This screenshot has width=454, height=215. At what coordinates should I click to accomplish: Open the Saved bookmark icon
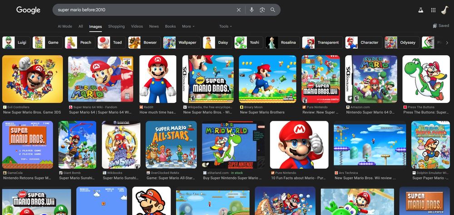coord(434,26)
